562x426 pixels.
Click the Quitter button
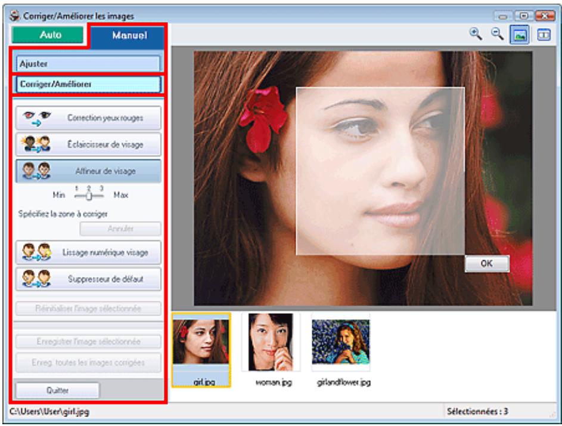point(57,390)
